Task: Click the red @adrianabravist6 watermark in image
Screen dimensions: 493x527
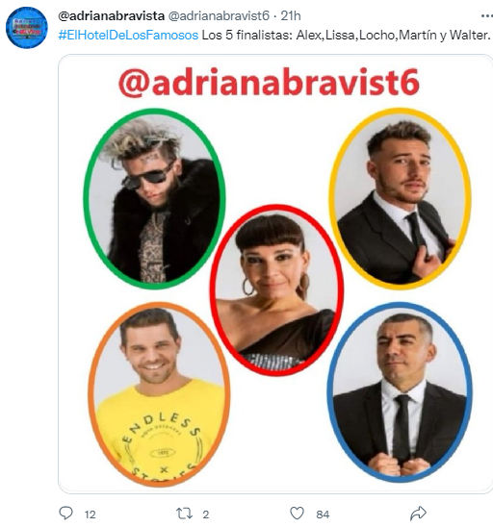Action: pos(269,83)
